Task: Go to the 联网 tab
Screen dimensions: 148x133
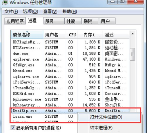Action: point(90,21)
